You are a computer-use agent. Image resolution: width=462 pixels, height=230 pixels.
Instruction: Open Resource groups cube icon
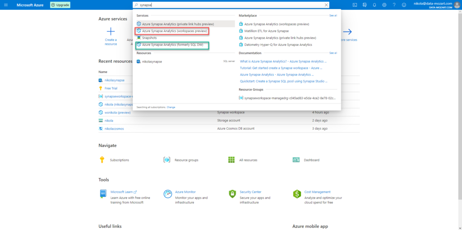coord(167,160)
